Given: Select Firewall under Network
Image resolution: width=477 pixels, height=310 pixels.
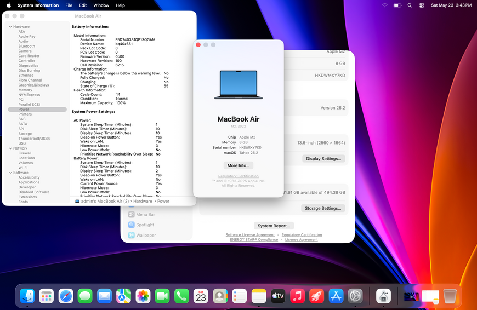Looking at the screenshot, I should click(25, 153).
